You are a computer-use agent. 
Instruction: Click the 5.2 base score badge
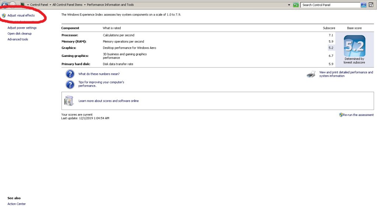(x=354, y=46)
